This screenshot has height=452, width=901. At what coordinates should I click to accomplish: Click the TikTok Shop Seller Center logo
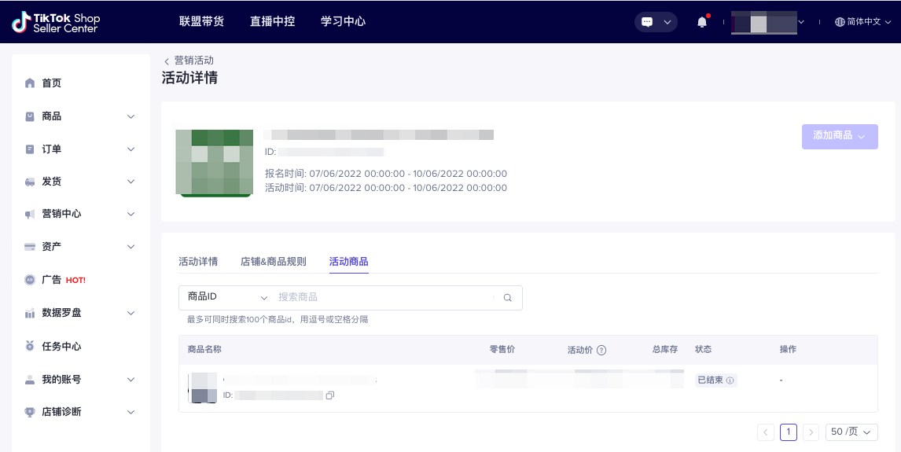coord(56,22)
